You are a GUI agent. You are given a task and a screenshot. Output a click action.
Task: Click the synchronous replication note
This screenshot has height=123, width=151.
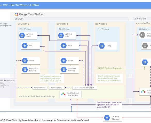click(x=52, y=79)
